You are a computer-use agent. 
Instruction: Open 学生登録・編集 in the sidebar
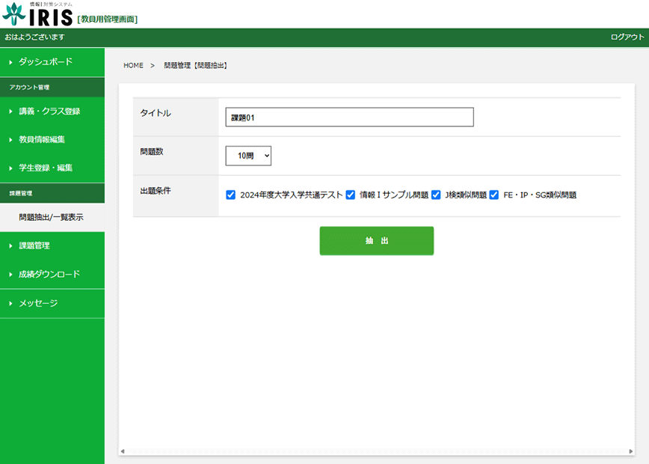coord(52,168)
